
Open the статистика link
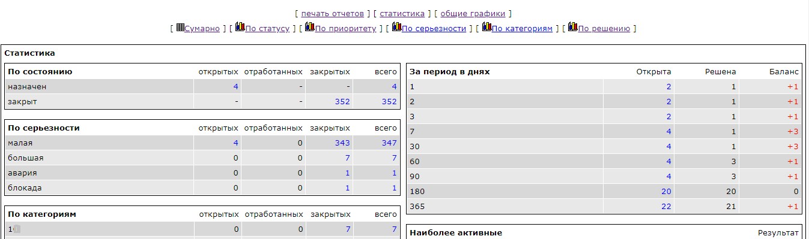pos(402,13)
